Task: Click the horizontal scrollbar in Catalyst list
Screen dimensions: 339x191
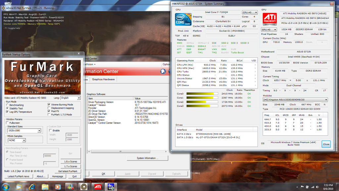Action: pos(121,152)
